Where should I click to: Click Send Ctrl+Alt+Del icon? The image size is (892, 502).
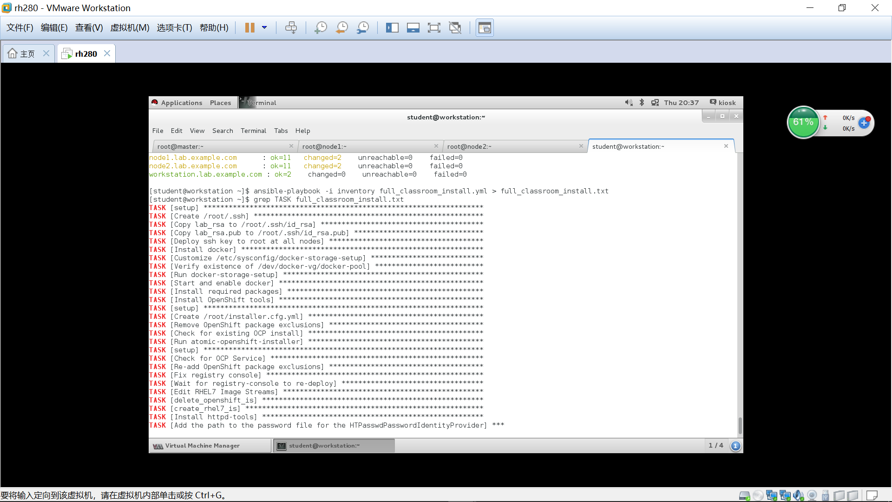pyautogui.click(x=291, y=28)
